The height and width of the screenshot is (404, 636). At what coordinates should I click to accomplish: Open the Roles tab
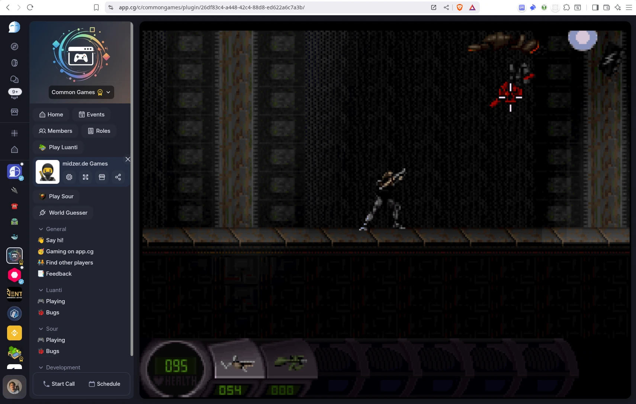click(x=99, y=131)
